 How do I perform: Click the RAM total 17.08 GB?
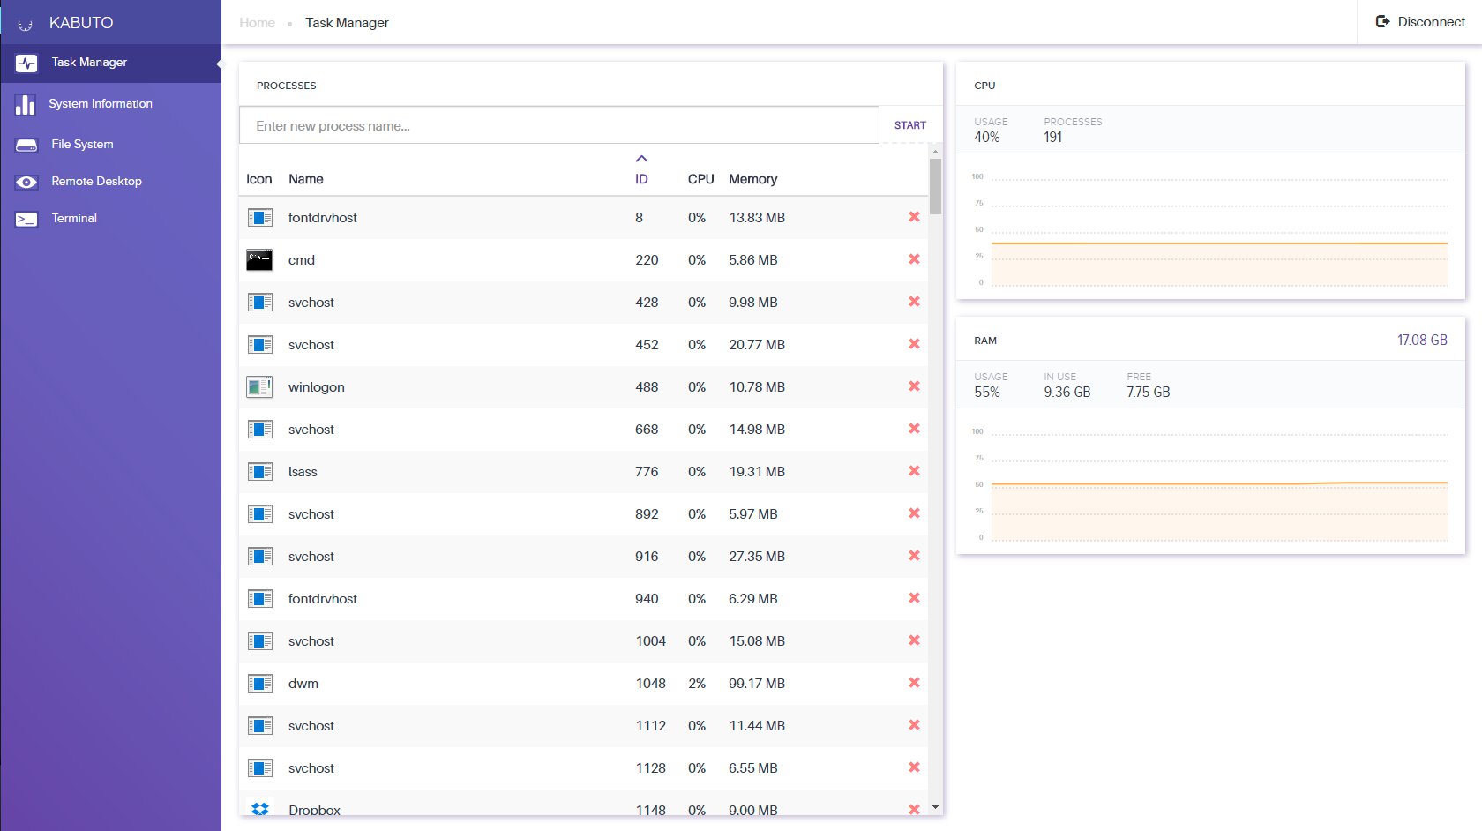tap(1422, 341)
